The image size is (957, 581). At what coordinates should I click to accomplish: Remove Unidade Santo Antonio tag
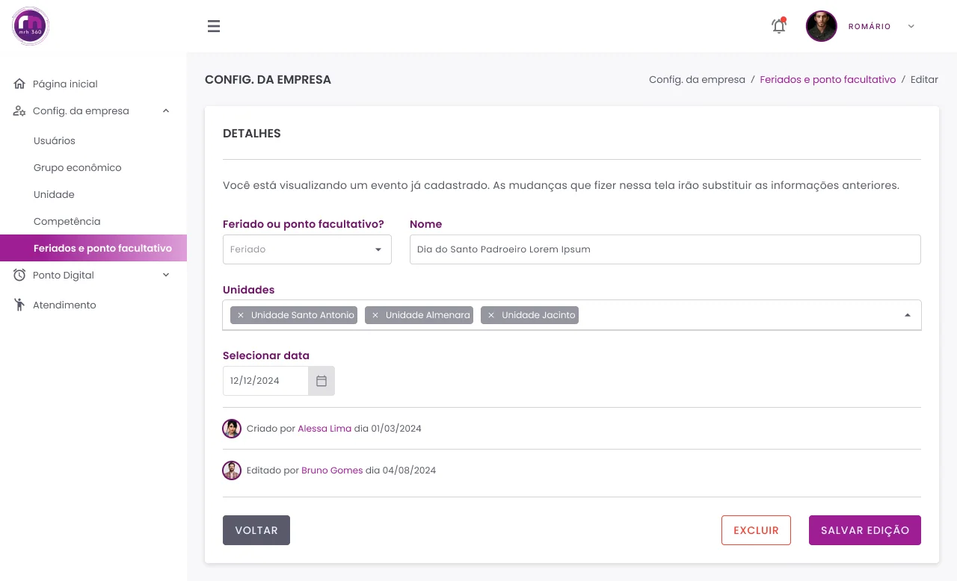tap(240, 315)
